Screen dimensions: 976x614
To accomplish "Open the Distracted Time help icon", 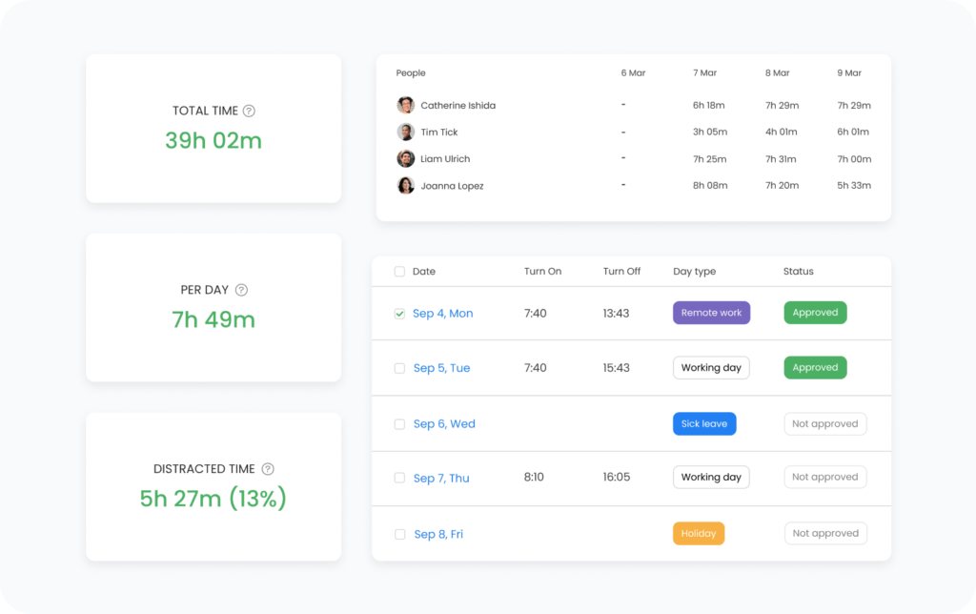I will pyautogui.click(x=267, y=468).
